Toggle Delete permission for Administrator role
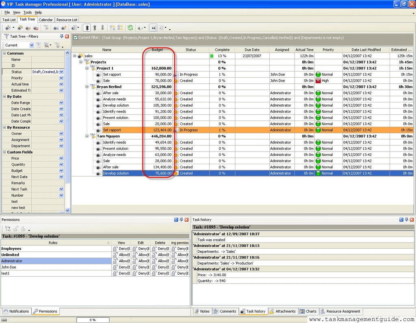The height and width of the screenshot is (323, 416). coord(160,261)
